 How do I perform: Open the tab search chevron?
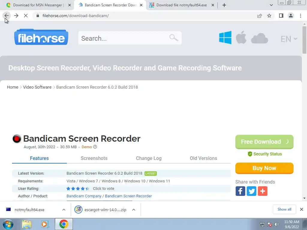(x=271, y=5)
